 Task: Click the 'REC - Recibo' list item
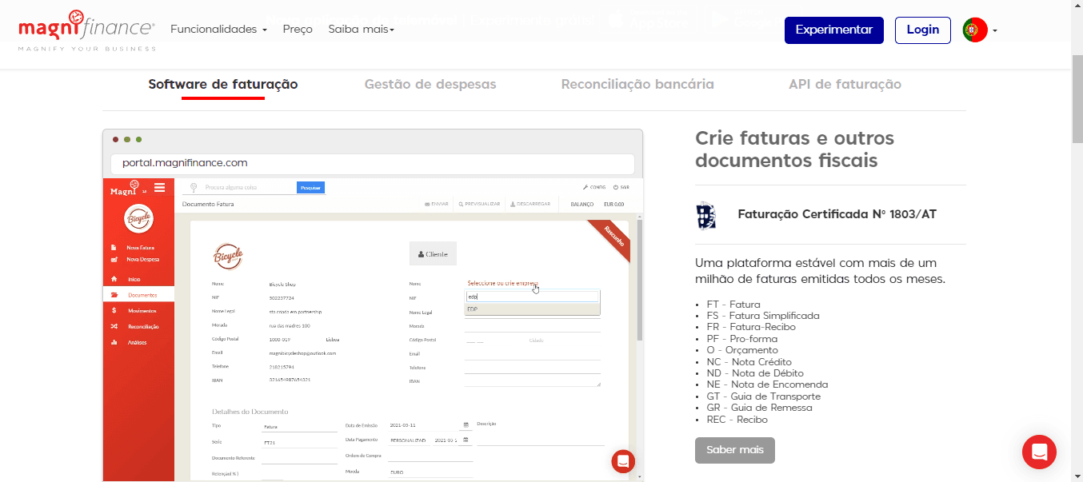pyautogui.click(x=737, y=420)
